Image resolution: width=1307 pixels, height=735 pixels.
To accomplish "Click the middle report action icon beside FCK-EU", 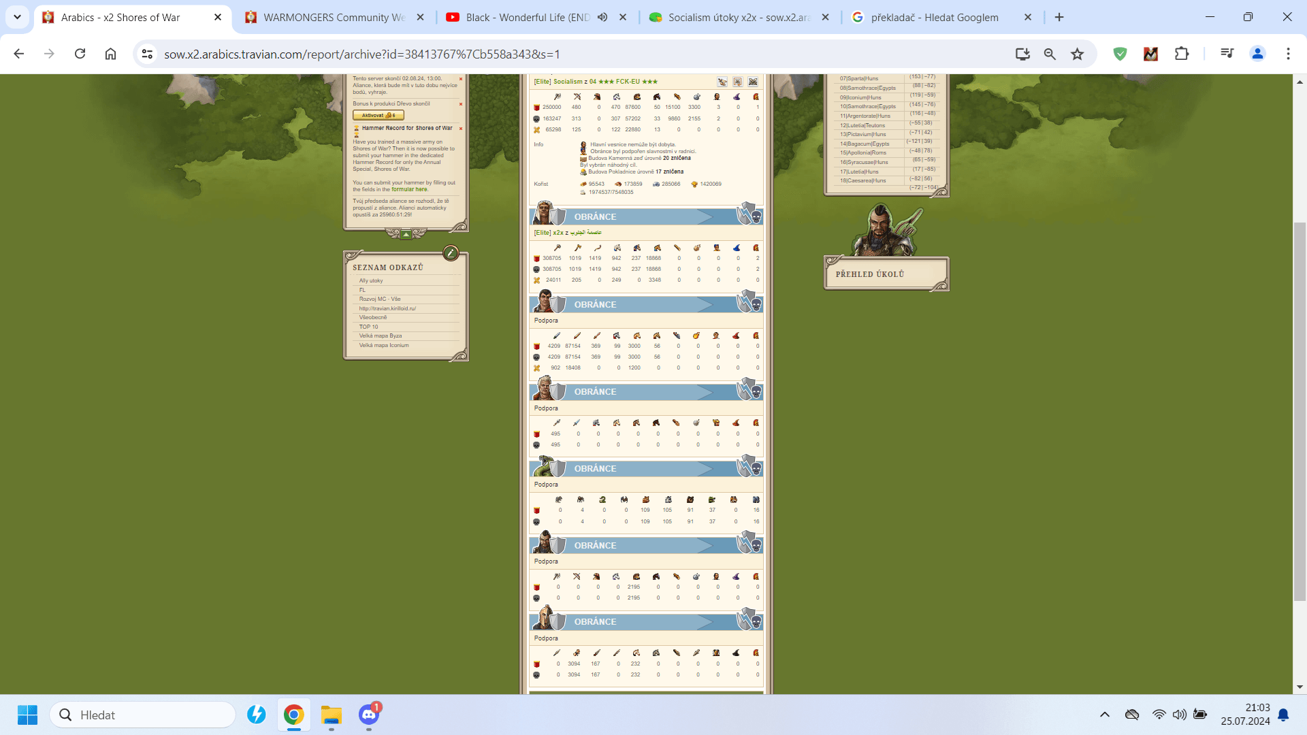I will [x=737, y=82].
